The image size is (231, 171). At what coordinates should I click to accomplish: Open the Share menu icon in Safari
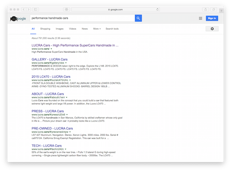205,9
